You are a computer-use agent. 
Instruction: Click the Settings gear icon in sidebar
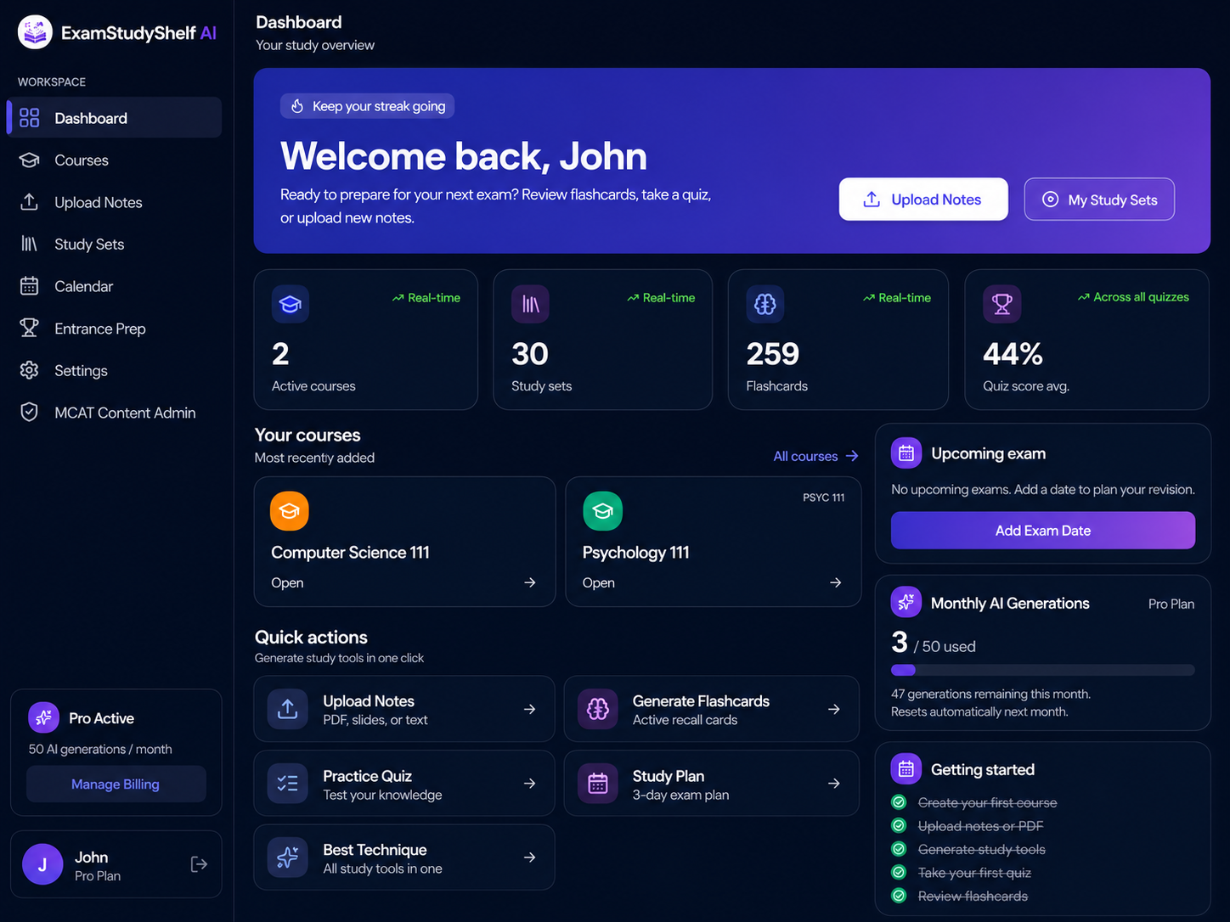(x=30, y=370)
